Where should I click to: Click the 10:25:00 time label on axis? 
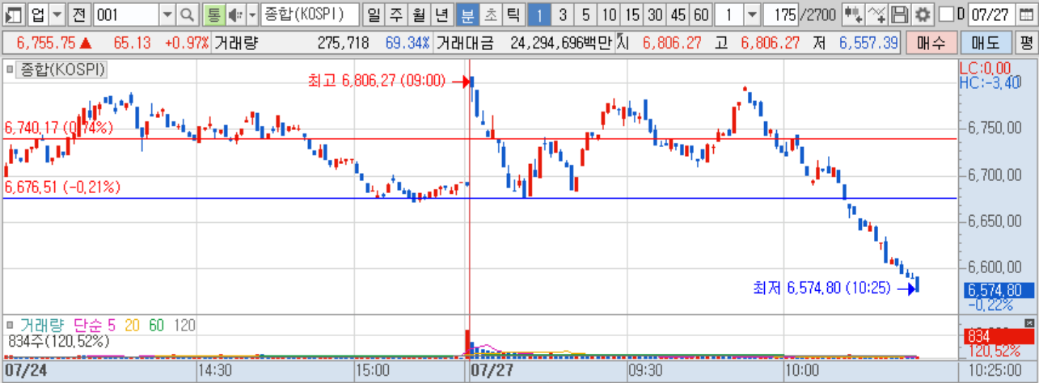tap(995, 371)
